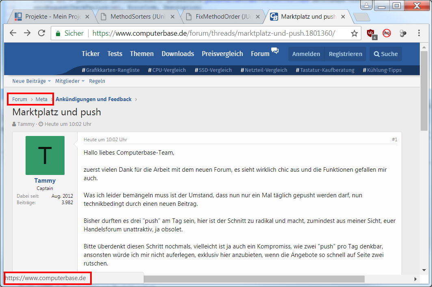Go to Meta in the breadcrumb
The height and width of the screenshot is (287, 432).
(41, 99)
